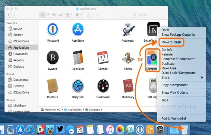
Task: Select the DaisyDisk app icon
Action: 78,86
